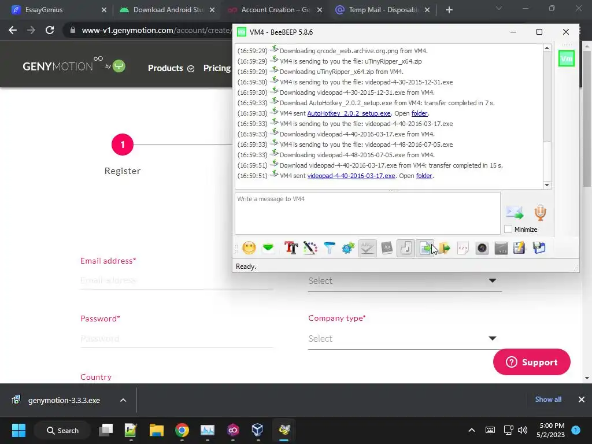592x444 pixels.
Task: Click the Support button
Action: [x=532, y=362]
